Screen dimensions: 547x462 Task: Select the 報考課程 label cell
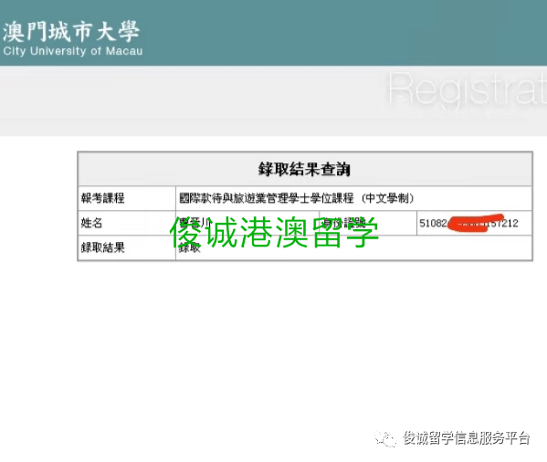(x=127, y=198)
